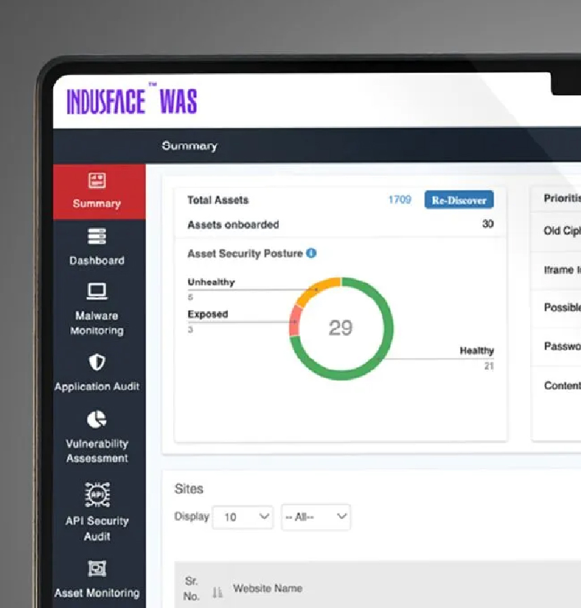Image resolution: width=581 pixels, height=608 pixels.
Task: Open the 1709 total assets link
Action: (400, 199)
